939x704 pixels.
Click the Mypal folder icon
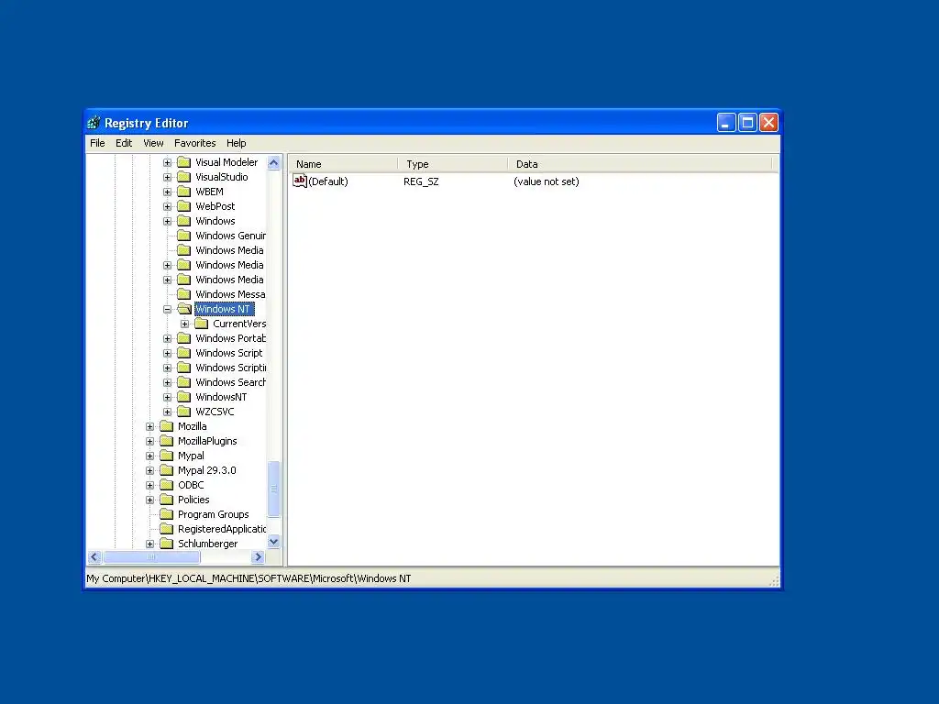(167, 456)
